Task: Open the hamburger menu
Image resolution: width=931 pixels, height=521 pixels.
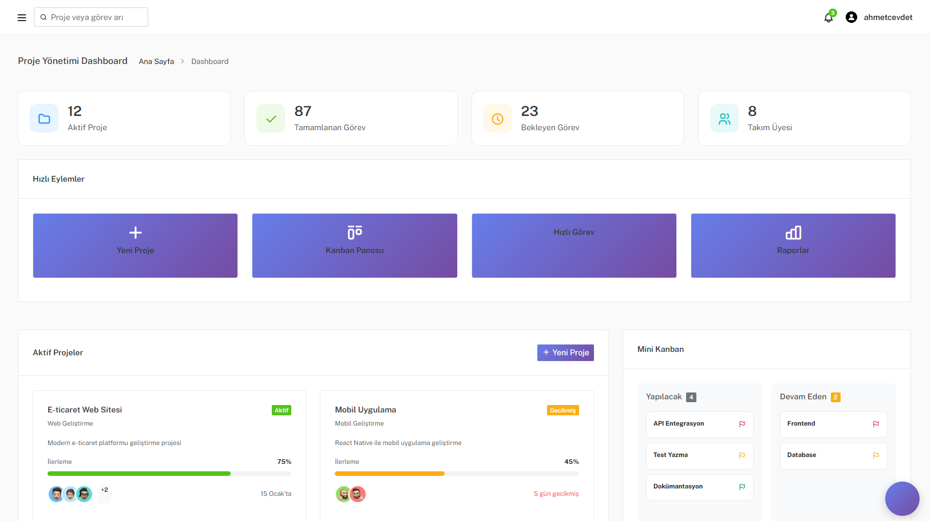Action: pyautogui.click(x=22, y=18)
